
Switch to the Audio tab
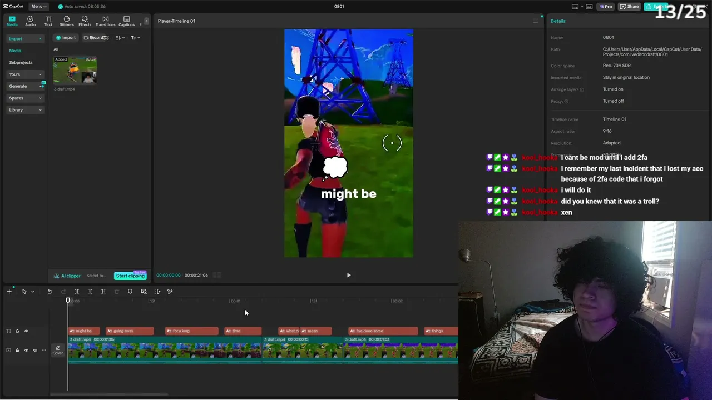30,21
